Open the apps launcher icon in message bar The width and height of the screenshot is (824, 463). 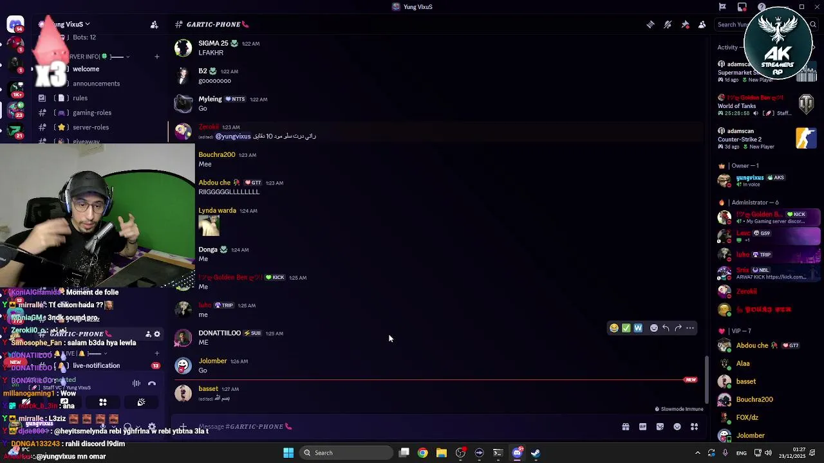coord(694,426)
